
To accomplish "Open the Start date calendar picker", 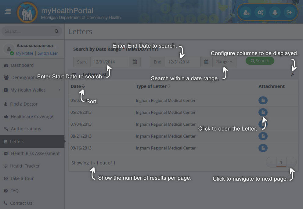I will click(x=135, y=62).
